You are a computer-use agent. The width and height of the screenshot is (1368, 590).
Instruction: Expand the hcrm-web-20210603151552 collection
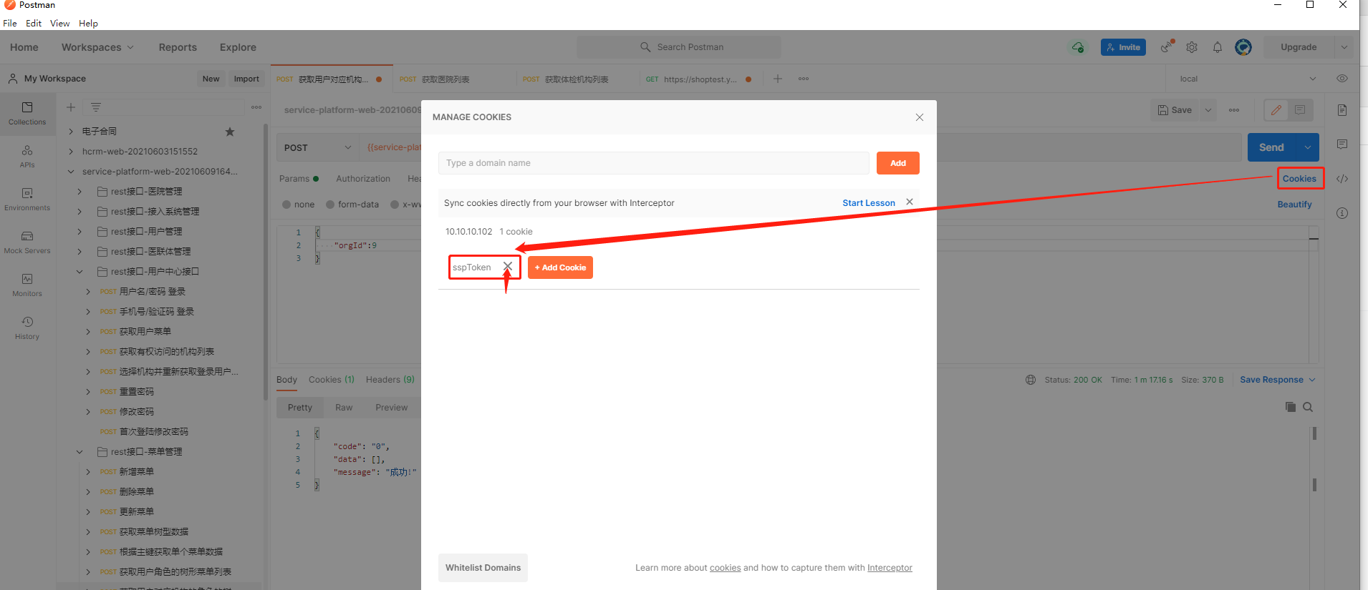tap(71, 152)
